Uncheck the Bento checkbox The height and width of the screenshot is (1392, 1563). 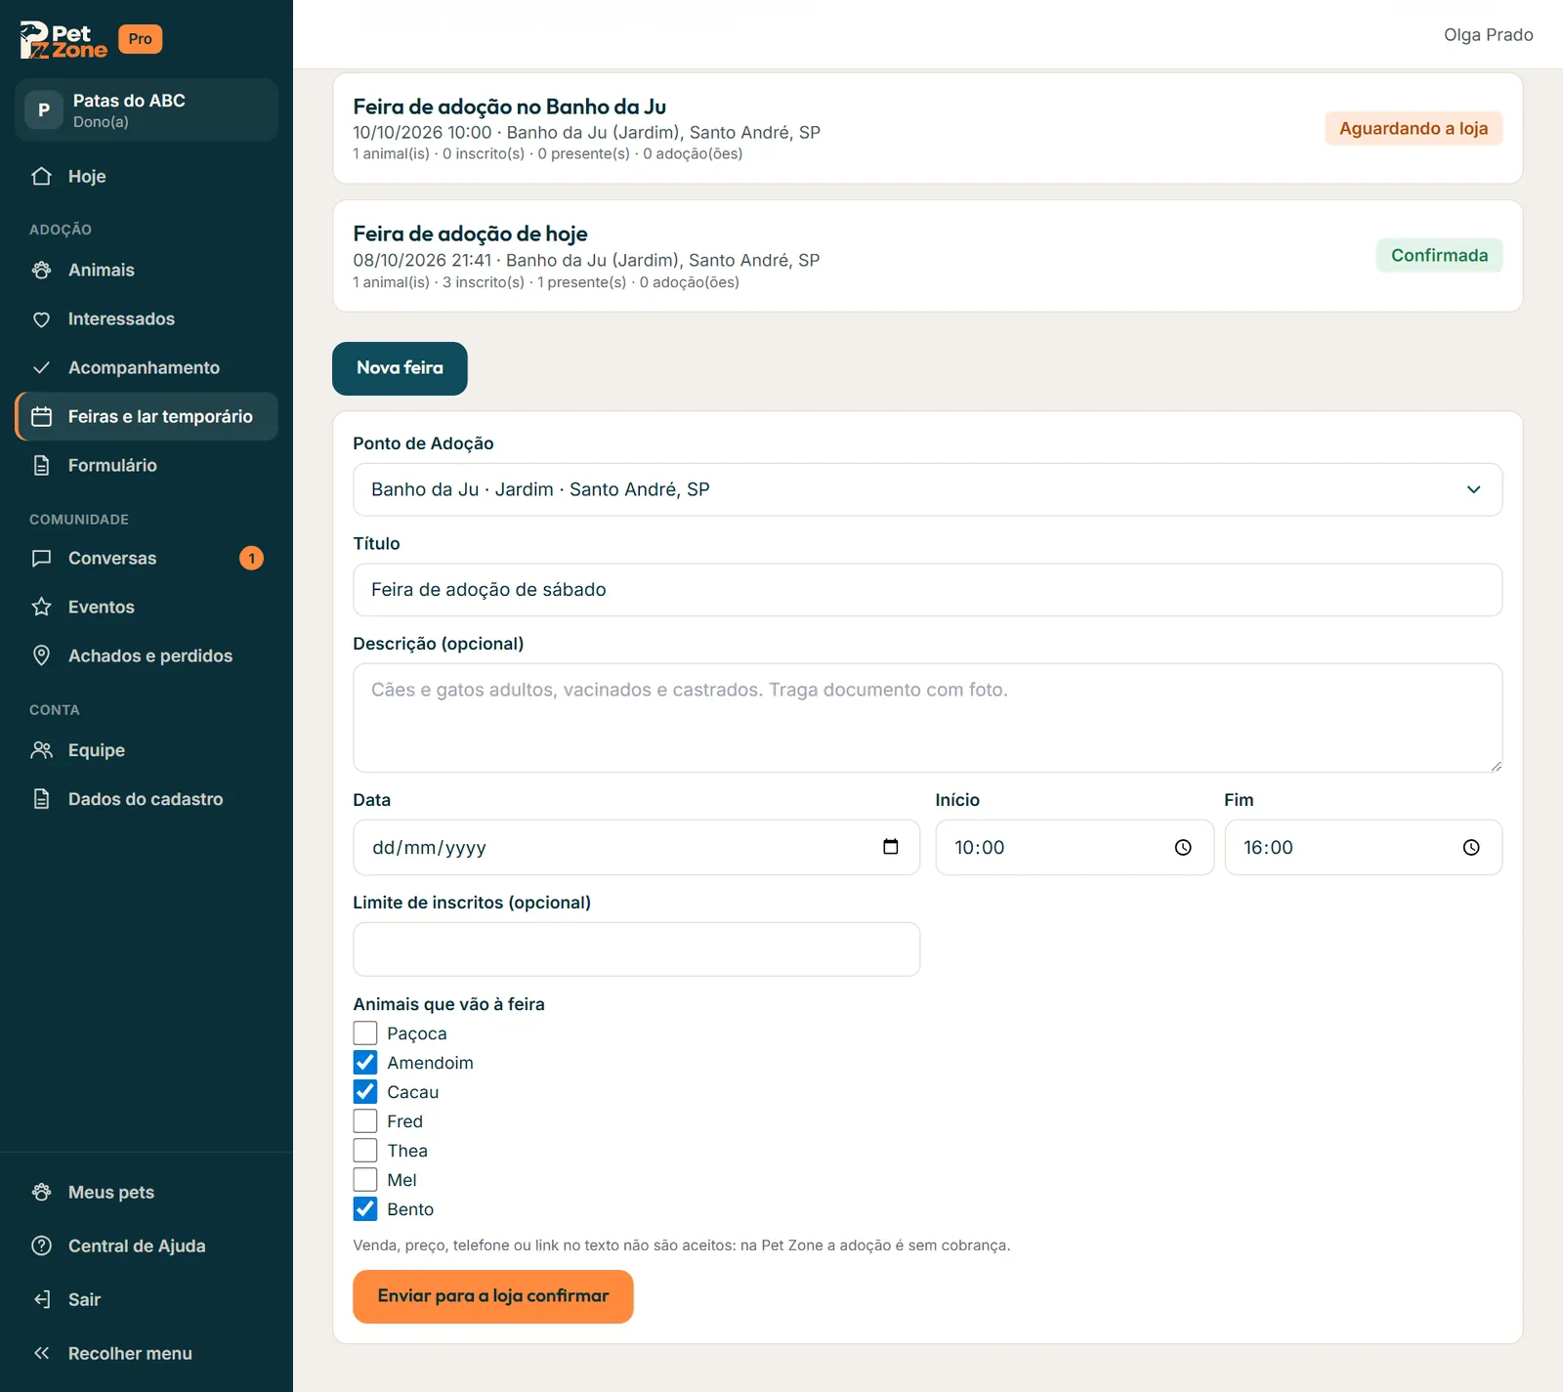pos(364,1208)
